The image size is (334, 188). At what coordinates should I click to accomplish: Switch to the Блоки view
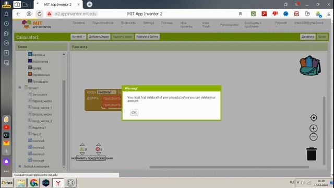322,37
